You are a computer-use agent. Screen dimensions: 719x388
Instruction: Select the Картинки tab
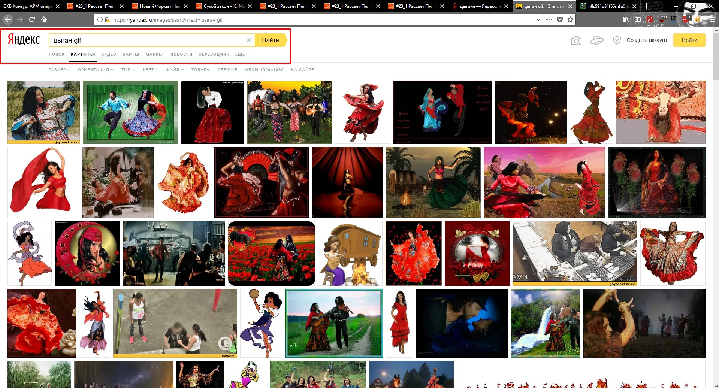[x=83, y=54]
